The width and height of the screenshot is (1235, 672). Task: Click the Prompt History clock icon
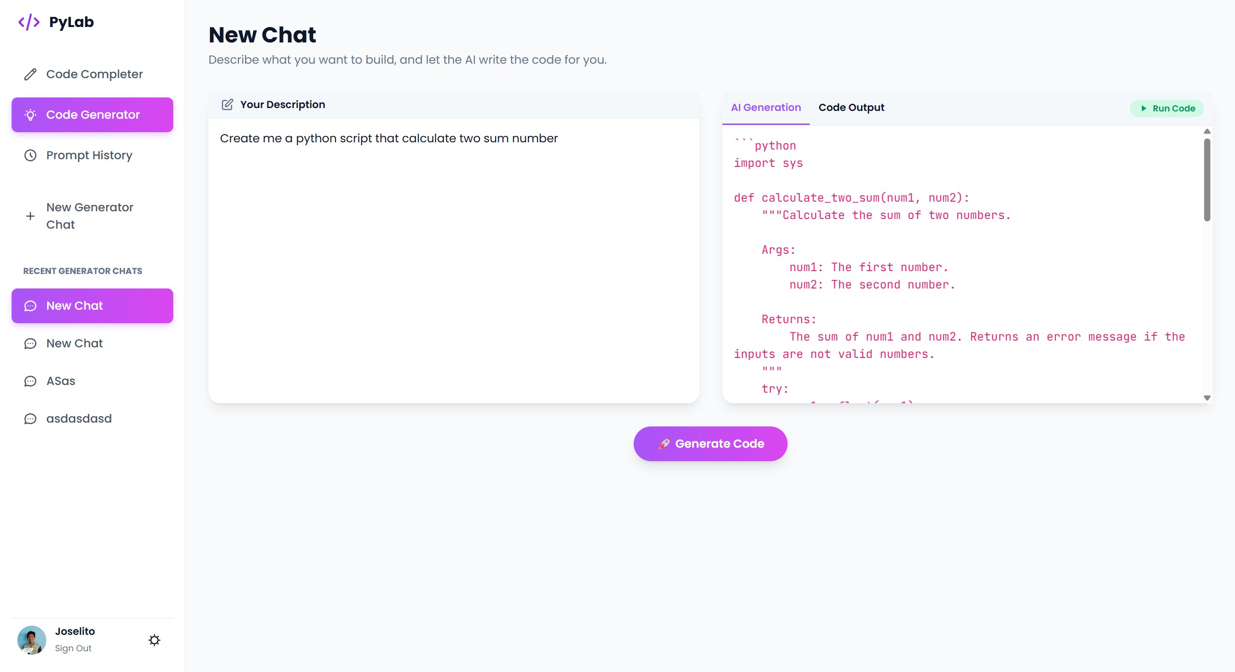30,155
